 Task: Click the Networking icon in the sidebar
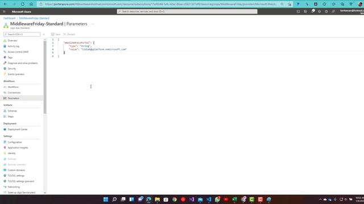[x=5, y=186]
